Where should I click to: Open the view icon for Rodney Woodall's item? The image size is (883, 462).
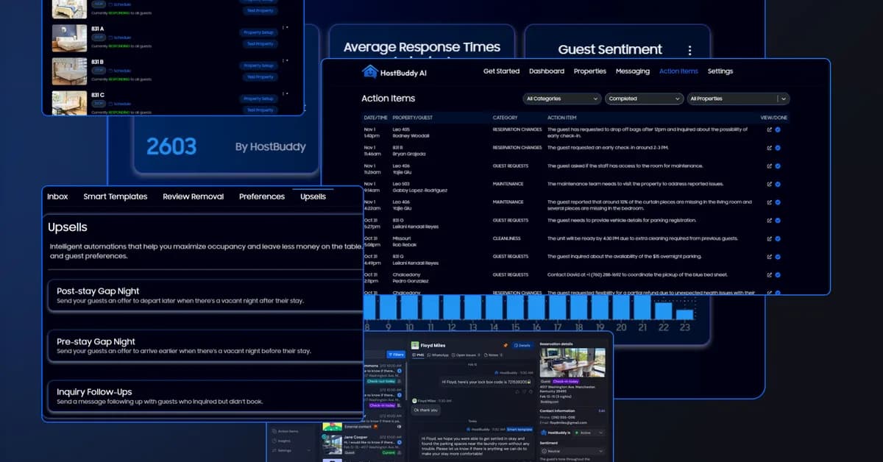tap(770, 129)
